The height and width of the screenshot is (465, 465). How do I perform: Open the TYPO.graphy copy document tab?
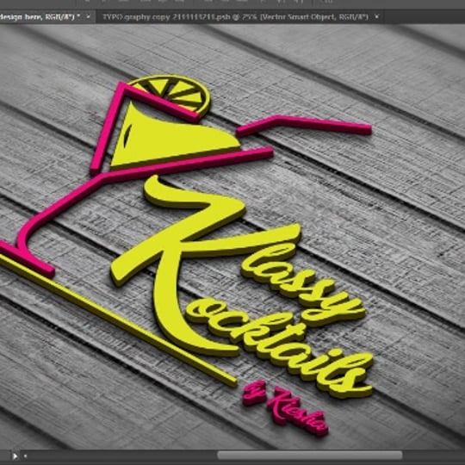click(236, 17)
